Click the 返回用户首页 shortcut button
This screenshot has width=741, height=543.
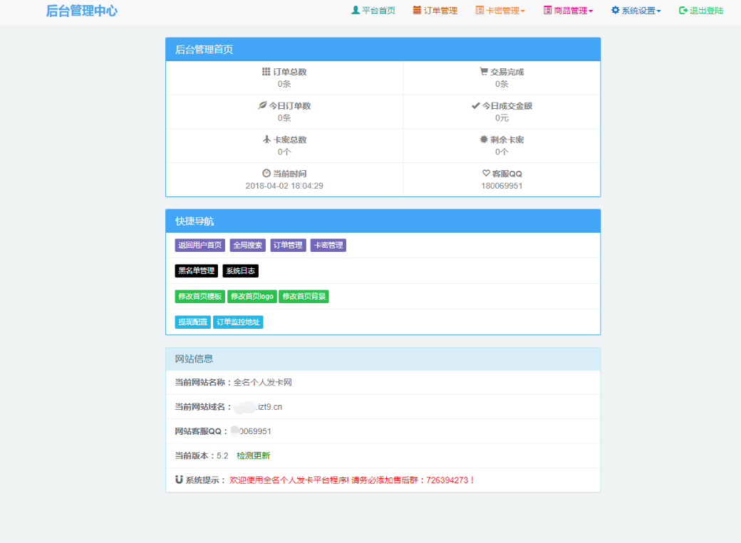pos(200,245)
